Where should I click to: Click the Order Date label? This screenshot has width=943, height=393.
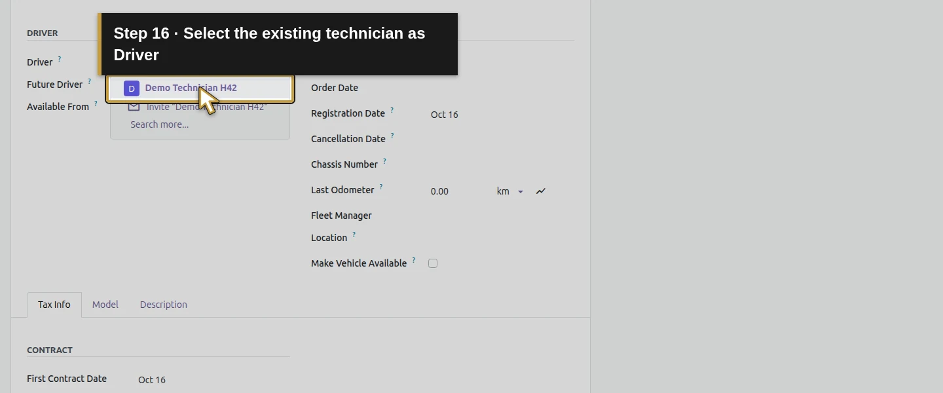335,88
